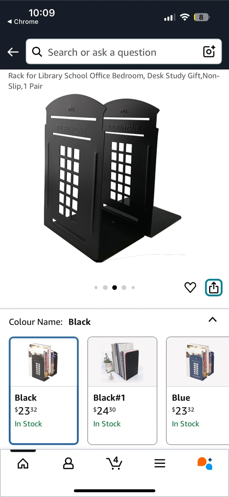Image resolution: width=229 pixels, height=497 pixels.
Task: Go to Home via bottom nav icon
Action: point(23,464)
